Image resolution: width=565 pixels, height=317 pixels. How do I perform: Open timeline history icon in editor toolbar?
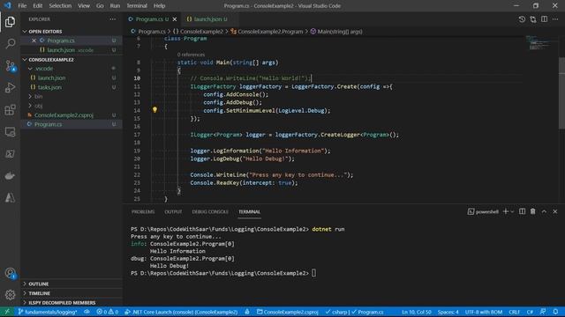(522, 19)
